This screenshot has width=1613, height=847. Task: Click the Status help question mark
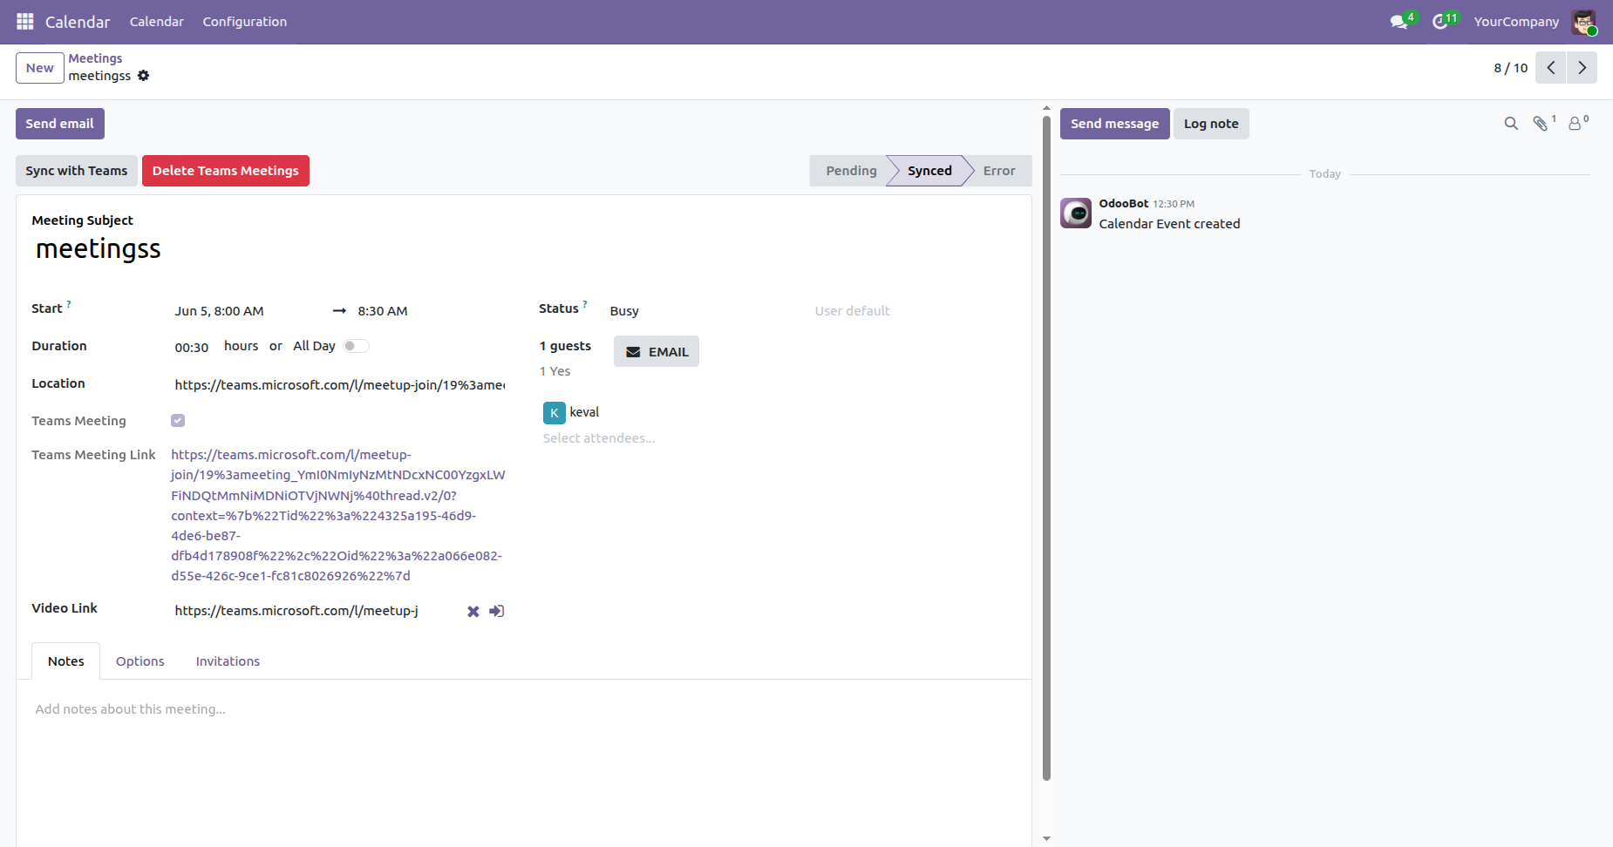click(x=585, y=304)
